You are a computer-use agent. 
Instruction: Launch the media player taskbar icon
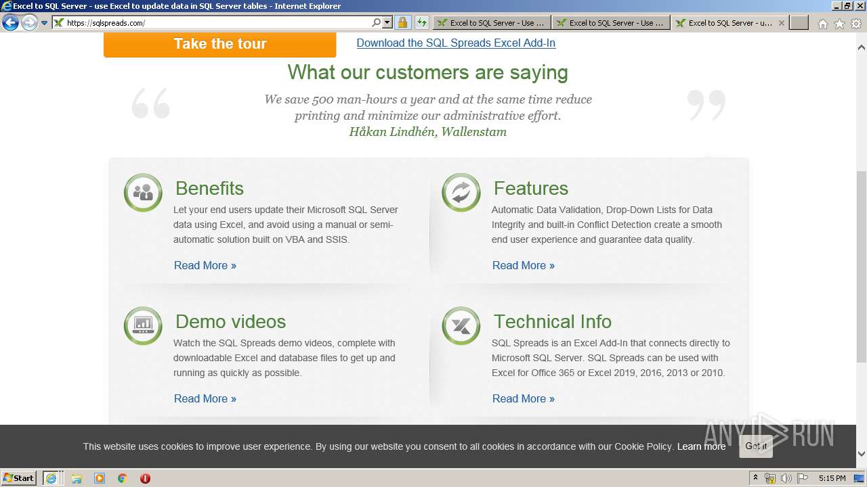[100, 478]
